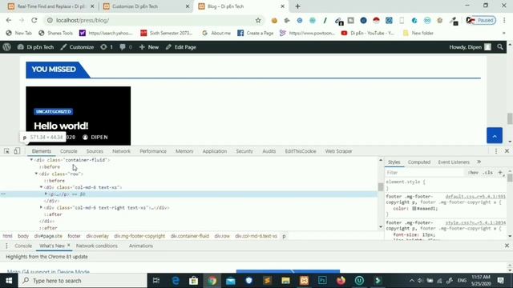The image size is (513, 288).
Task: Open the comments bubble in the admin bar
Action: coord(126,47)
